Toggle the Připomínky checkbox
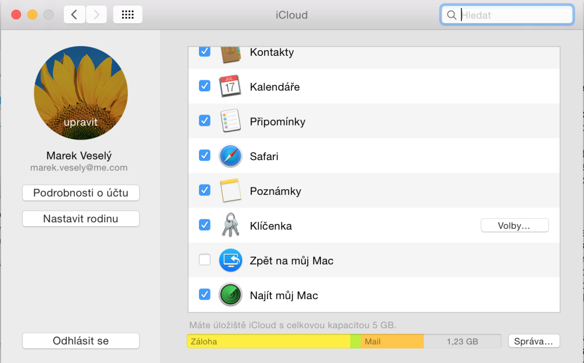 pos(205,121)
